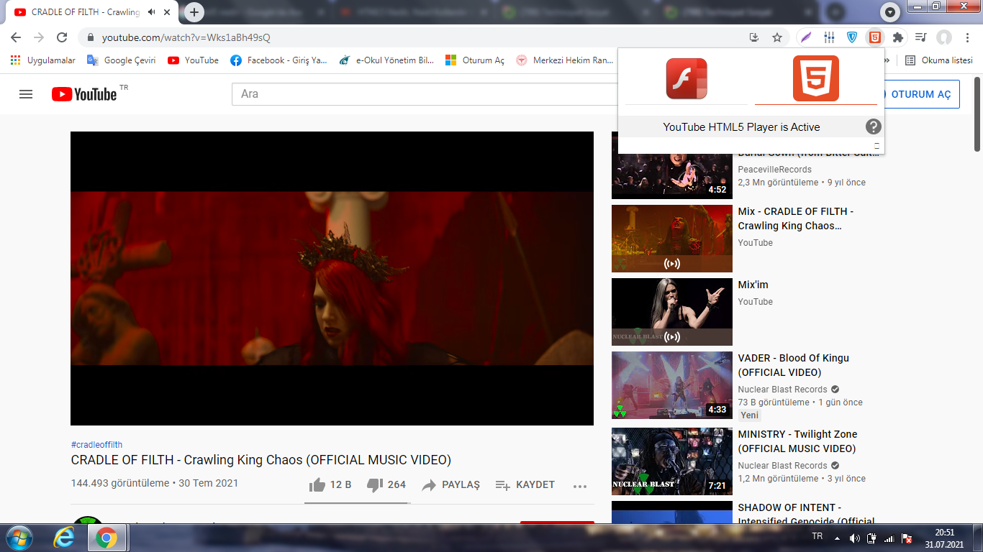Screen dimensions: 983x552
Task: Open the Extensions puzzle menu
Action: pos(897,37)
